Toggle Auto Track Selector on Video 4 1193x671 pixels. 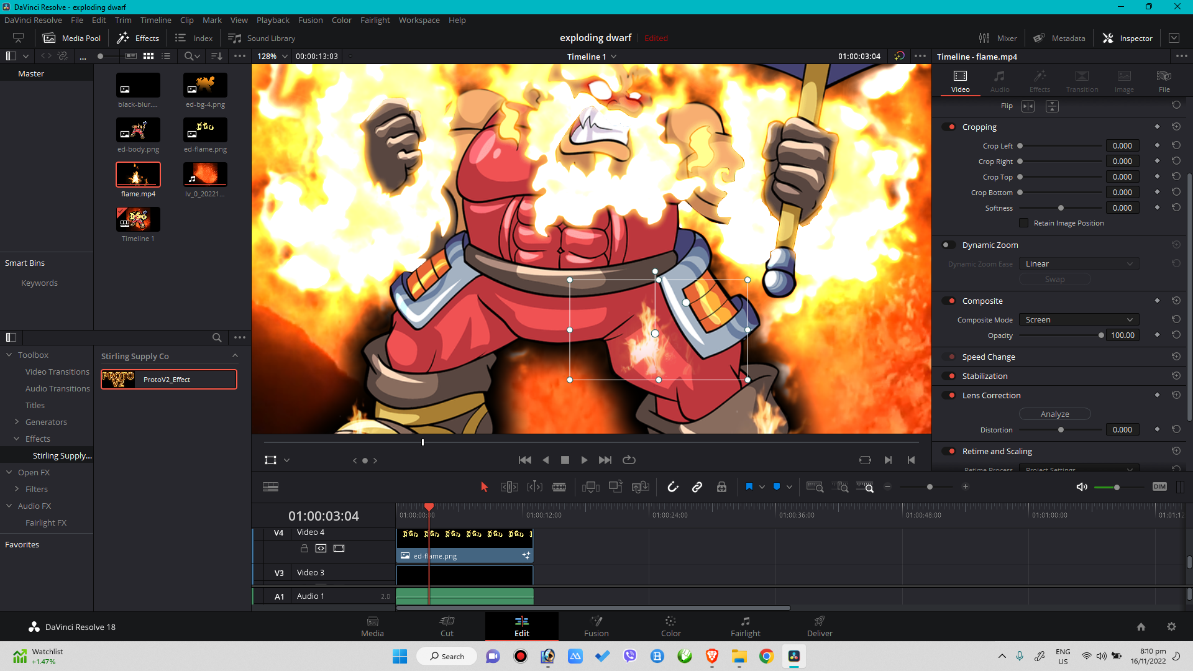321,549
